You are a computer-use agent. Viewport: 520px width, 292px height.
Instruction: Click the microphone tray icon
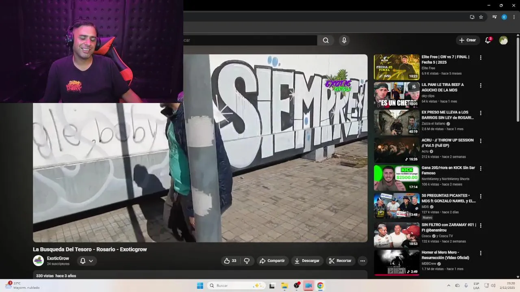coord(466,286)
